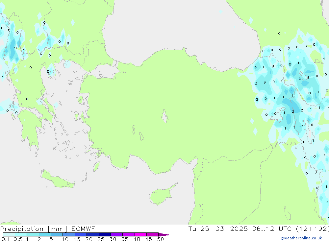Click the legend label "10"
329x241 pixels.
pyautogui.click(x=65, y=239)
